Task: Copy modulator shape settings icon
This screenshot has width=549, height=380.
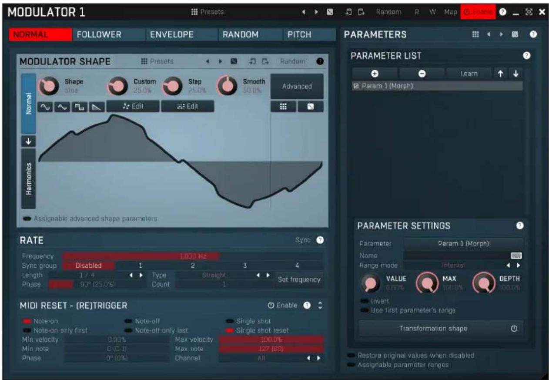Action: click(252, 62)
